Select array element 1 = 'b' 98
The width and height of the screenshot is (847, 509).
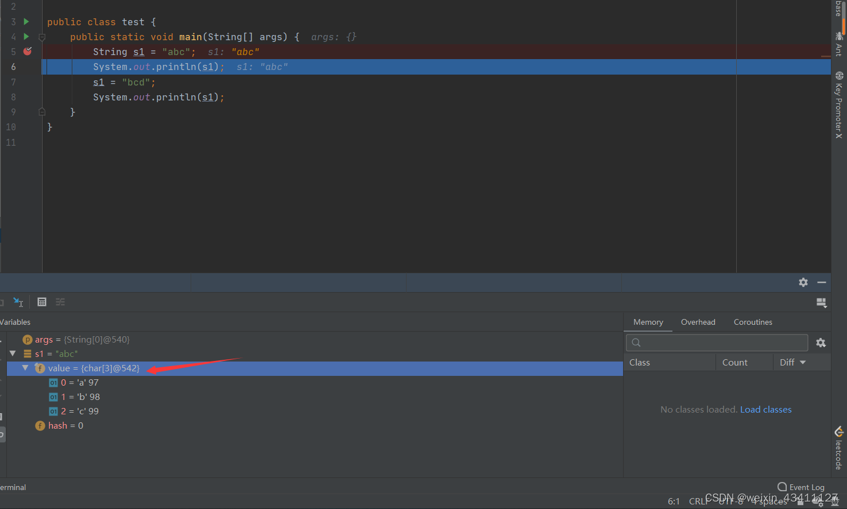pyautogui.click(x=315, y=397)
